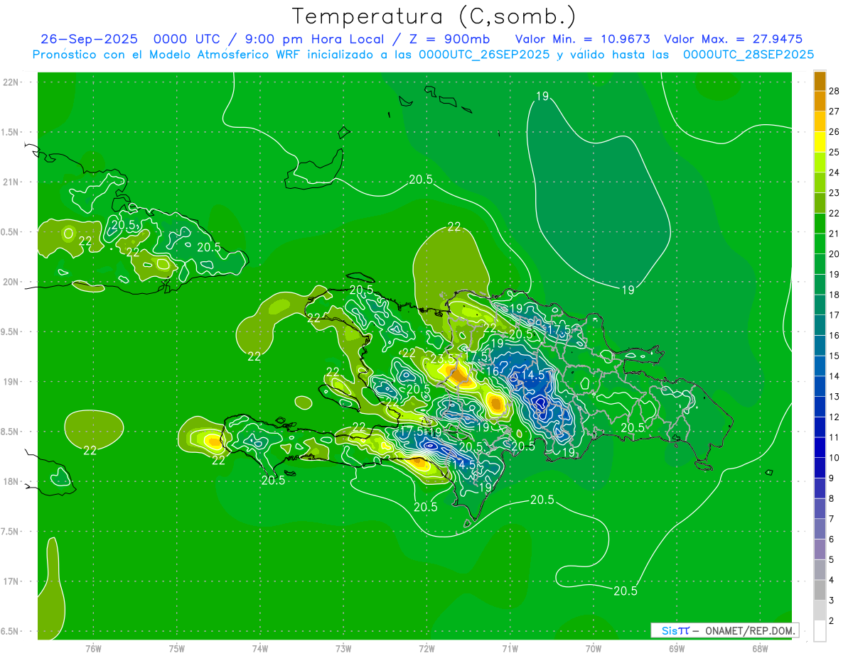Pick the green swatch between 20 and 21
The image size is (853, 658).
(x=820, y=243)
